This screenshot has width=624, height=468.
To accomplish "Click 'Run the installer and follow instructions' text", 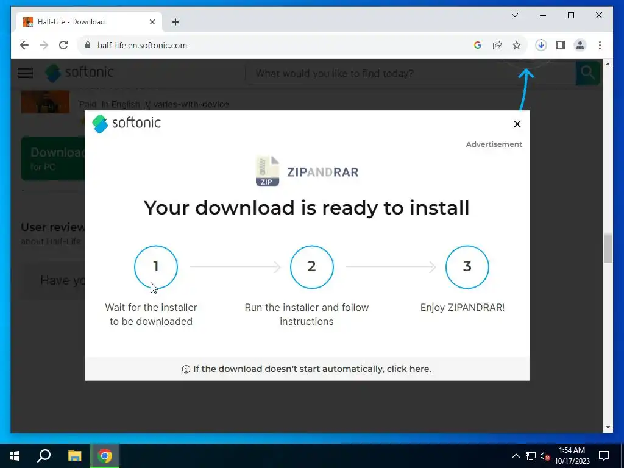I will [x=307, y=314].
